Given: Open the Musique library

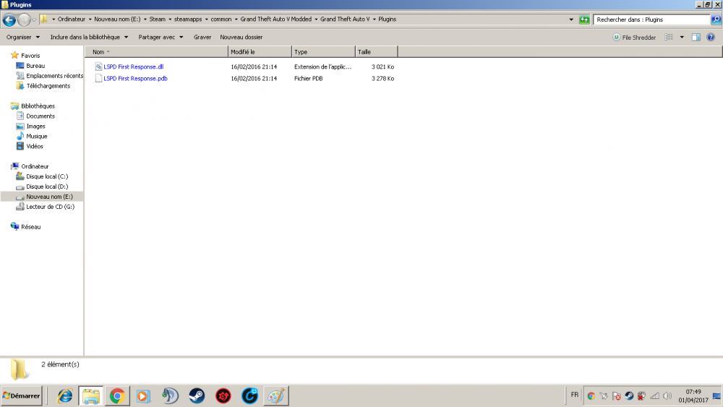Looking at the screenshot, I should pyautogui.click(x=36, y=137).
